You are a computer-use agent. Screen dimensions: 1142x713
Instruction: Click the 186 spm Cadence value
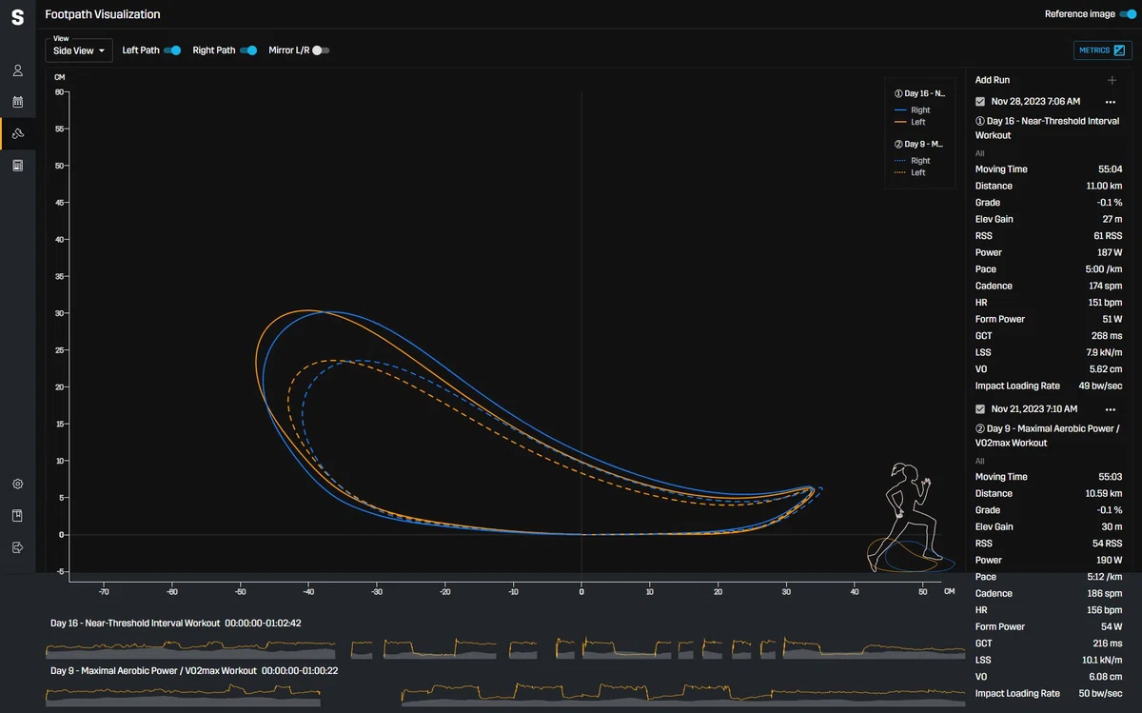click(1106, 593)
